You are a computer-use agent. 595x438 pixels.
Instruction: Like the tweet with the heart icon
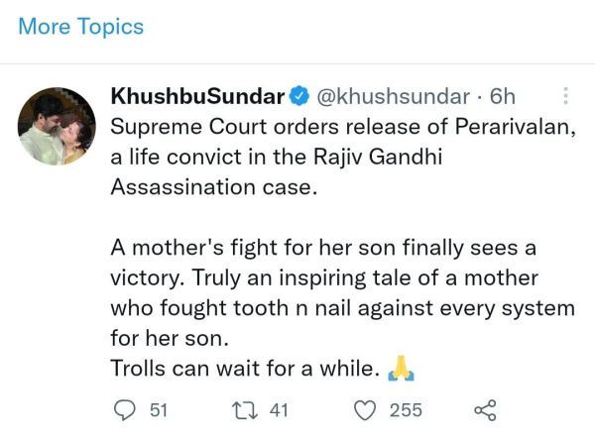[366, 409]
